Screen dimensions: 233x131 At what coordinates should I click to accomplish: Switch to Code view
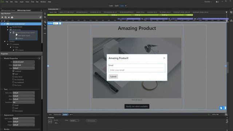pyautogui.click(x=111, y=6)
